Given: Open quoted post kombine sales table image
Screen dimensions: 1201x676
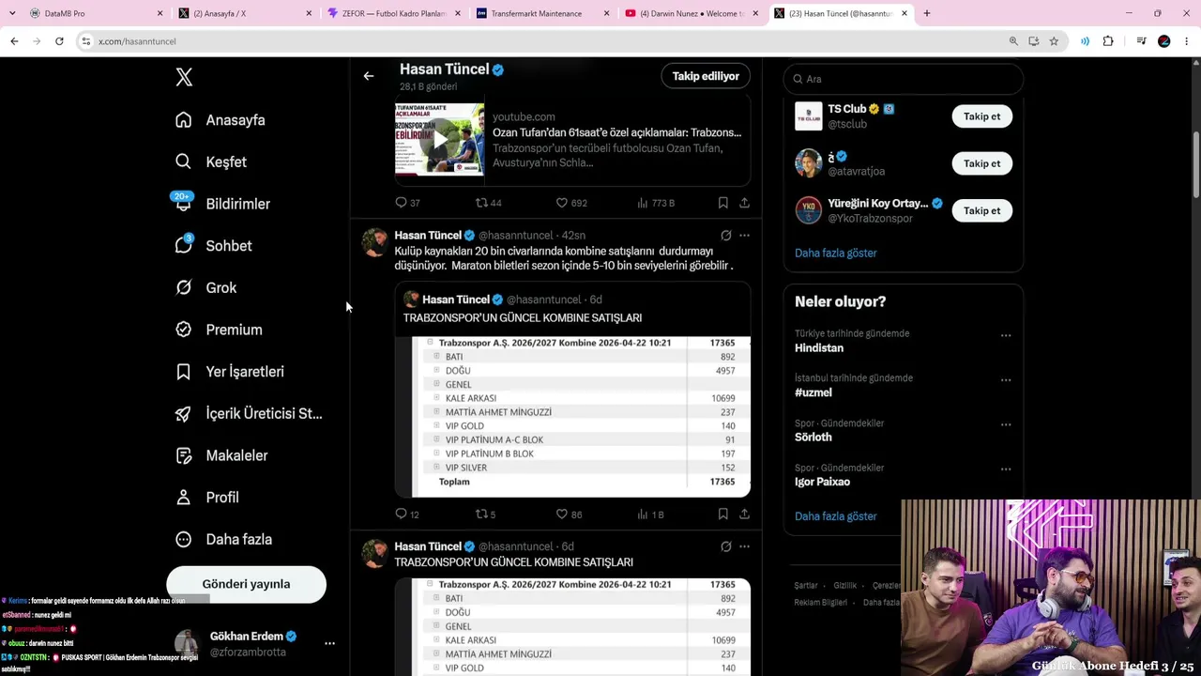Looking at the screenshot, I should (x=572, y=416).
